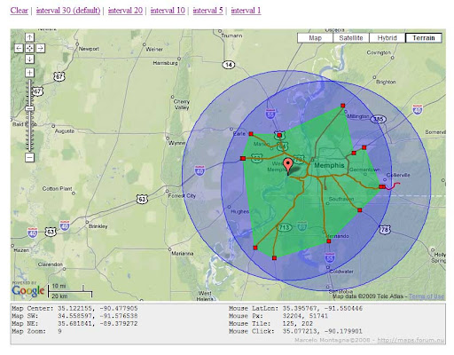The width and height of the screenshot is (454, 355).
Task: Choose the interval 10 link
Action: tap(168, 11)
